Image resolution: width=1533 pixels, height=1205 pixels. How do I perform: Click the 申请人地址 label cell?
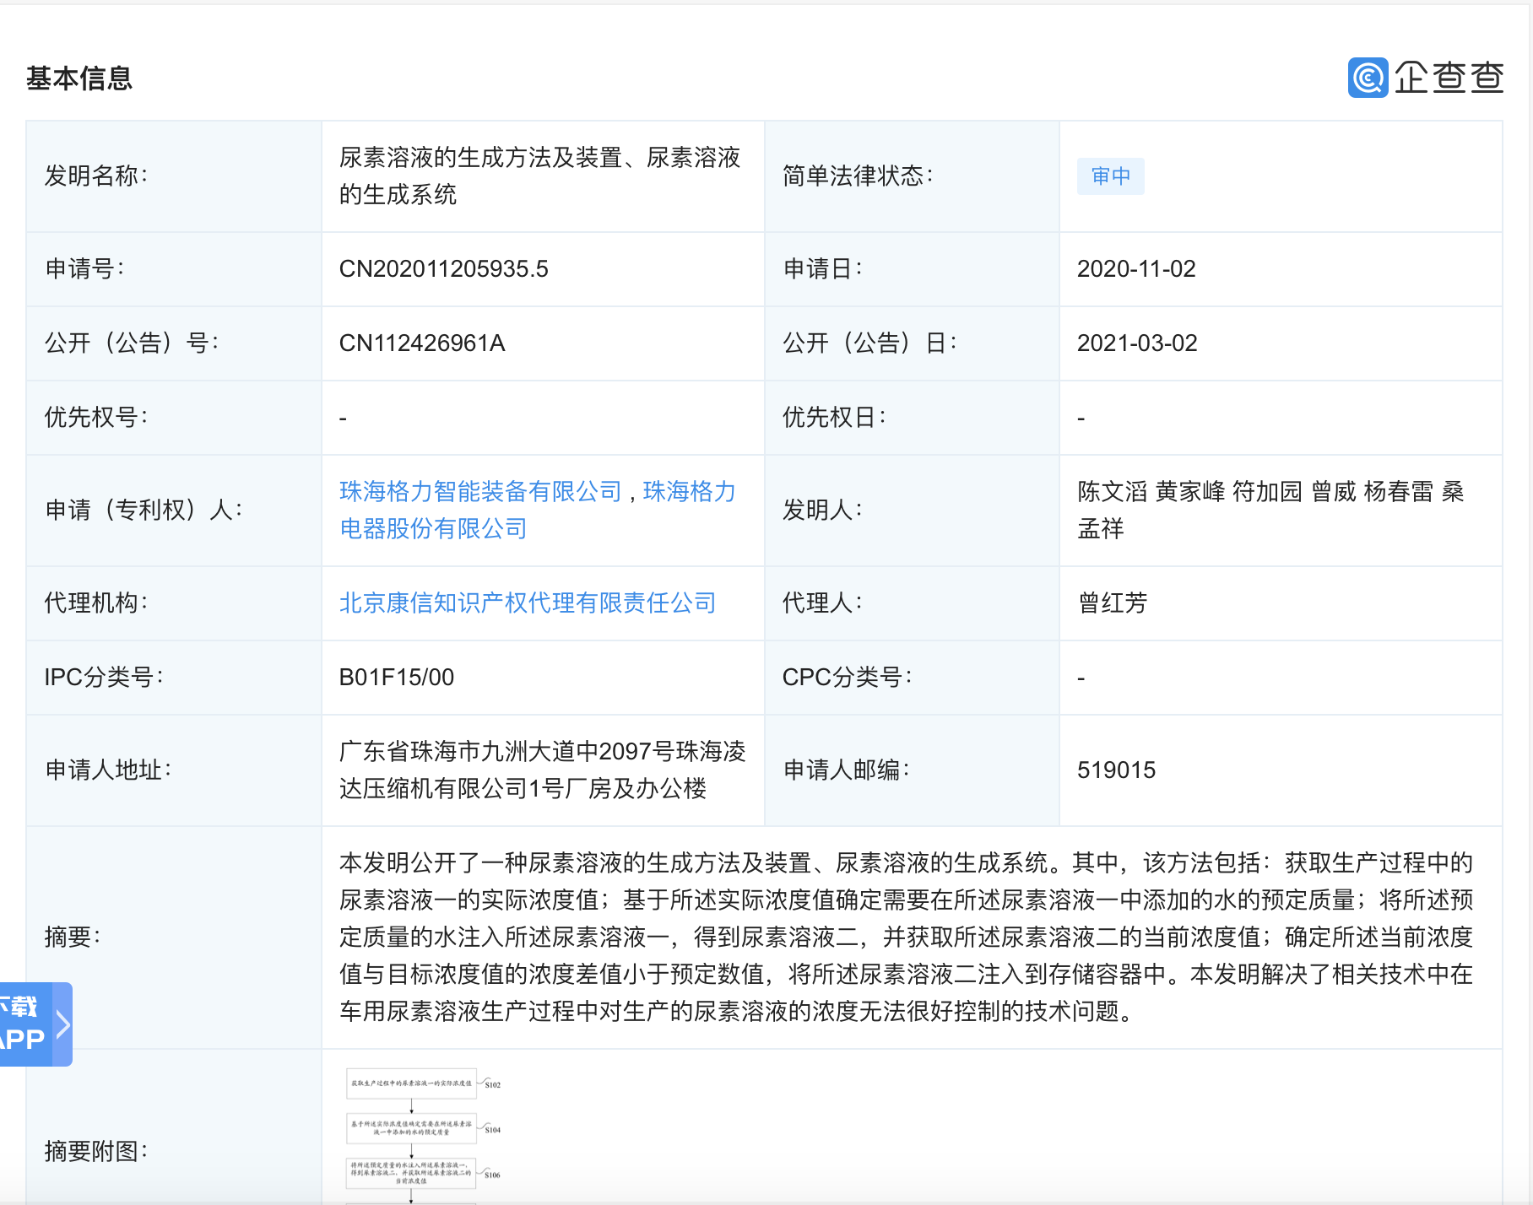(174, 770)
